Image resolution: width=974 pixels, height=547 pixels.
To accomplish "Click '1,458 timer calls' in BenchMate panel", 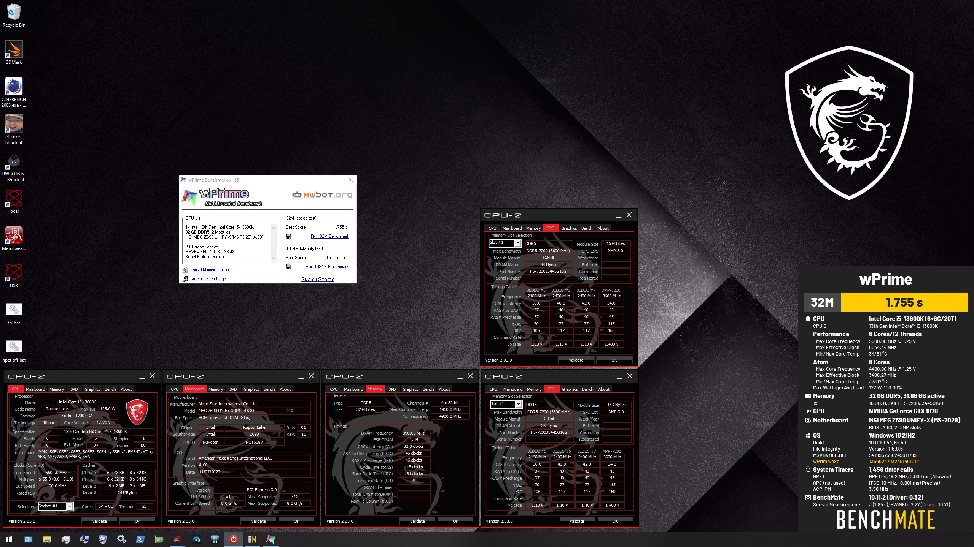I will click(x=891, y=470).
